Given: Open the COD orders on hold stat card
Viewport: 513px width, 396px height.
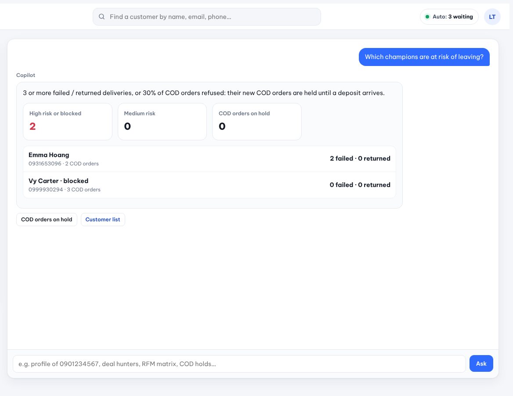Looking at the screenshot, I should pyautogui.click(x=257, y=121).
